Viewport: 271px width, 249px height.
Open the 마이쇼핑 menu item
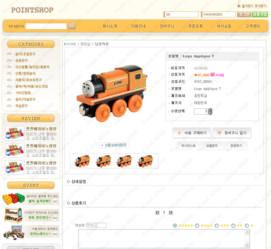(x=224, y=26)
